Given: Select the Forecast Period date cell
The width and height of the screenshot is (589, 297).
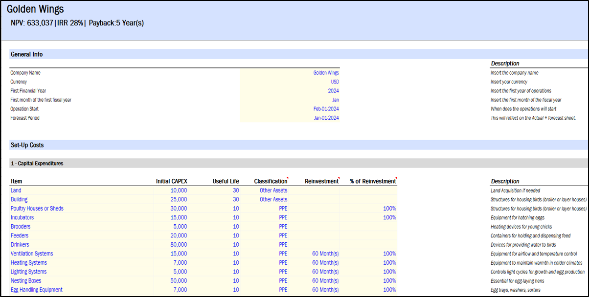Looking at the screenshot, I should 326,118.
